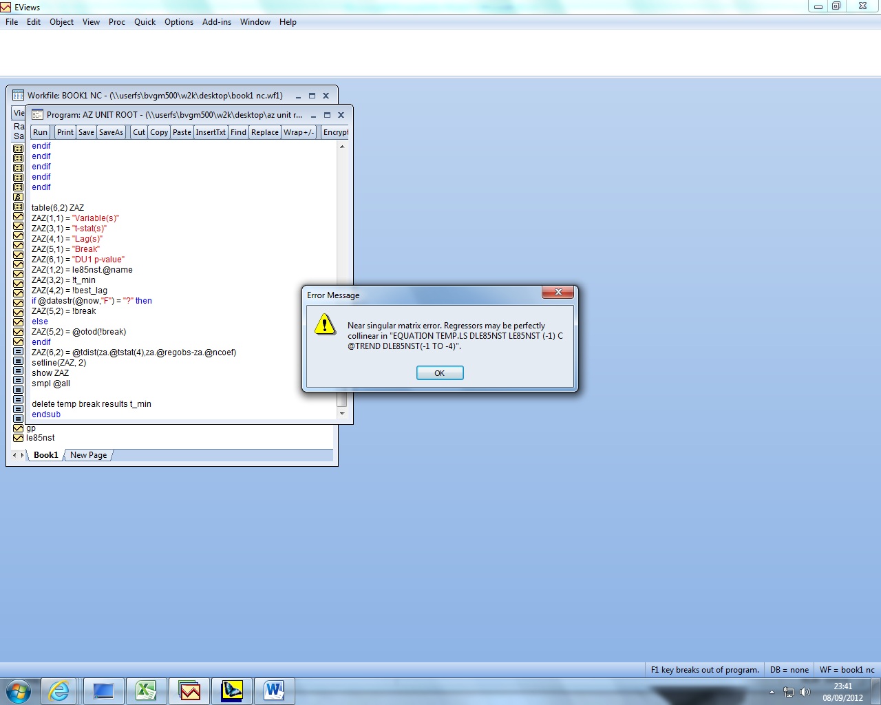
Task: Click the InsertTxt toolbar button
Action: point(211,132)
